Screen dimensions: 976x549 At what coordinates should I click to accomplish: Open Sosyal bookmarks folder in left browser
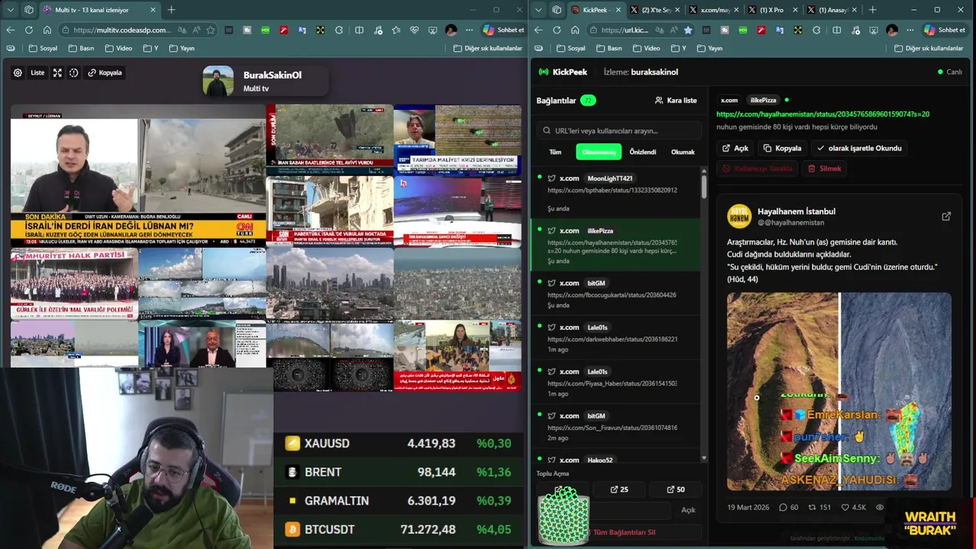(43, 48)
